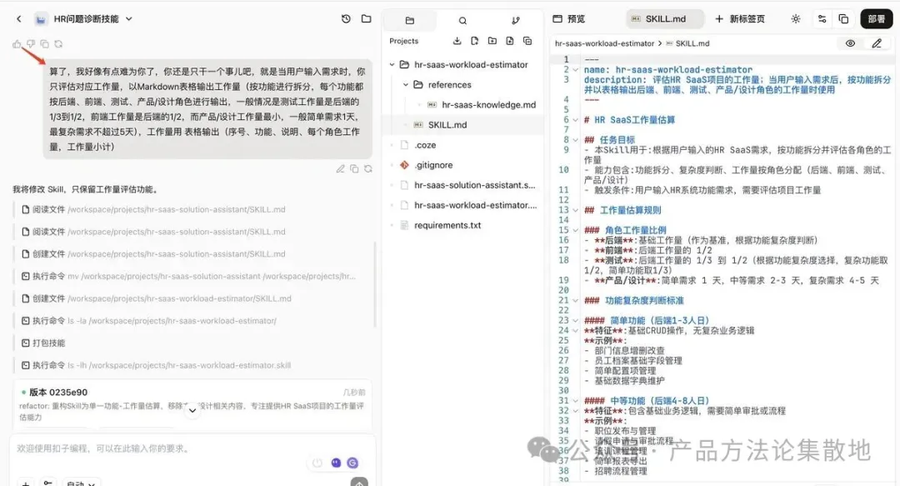Toggle the theme with the sun icon
The width and height of the screenshot is (900, 486).
(796, 18)
